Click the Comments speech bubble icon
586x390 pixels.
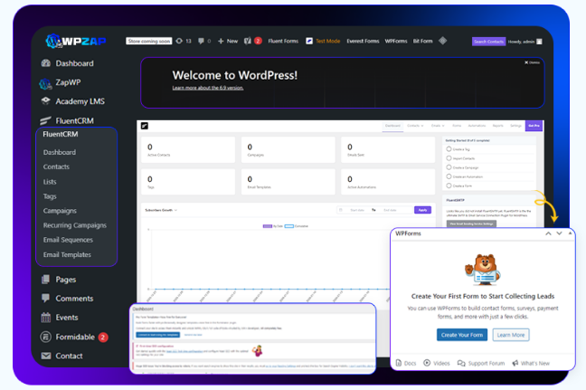click(x=45, y=299)
